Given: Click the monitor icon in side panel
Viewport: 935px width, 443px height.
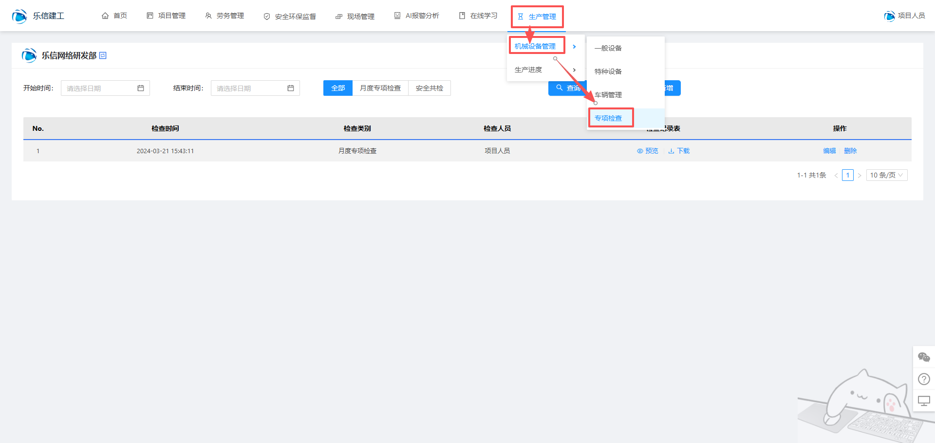Looking at the screenshot, I should point(924,401).
